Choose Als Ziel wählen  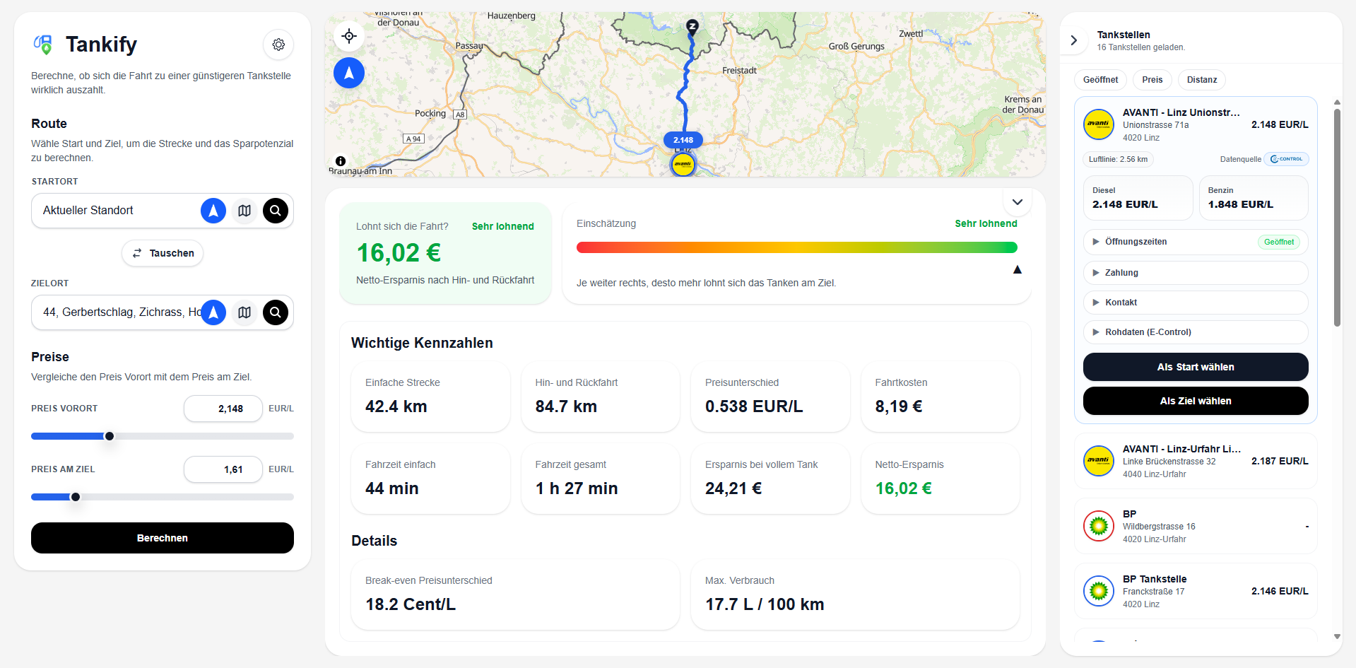pos(1196,401)
